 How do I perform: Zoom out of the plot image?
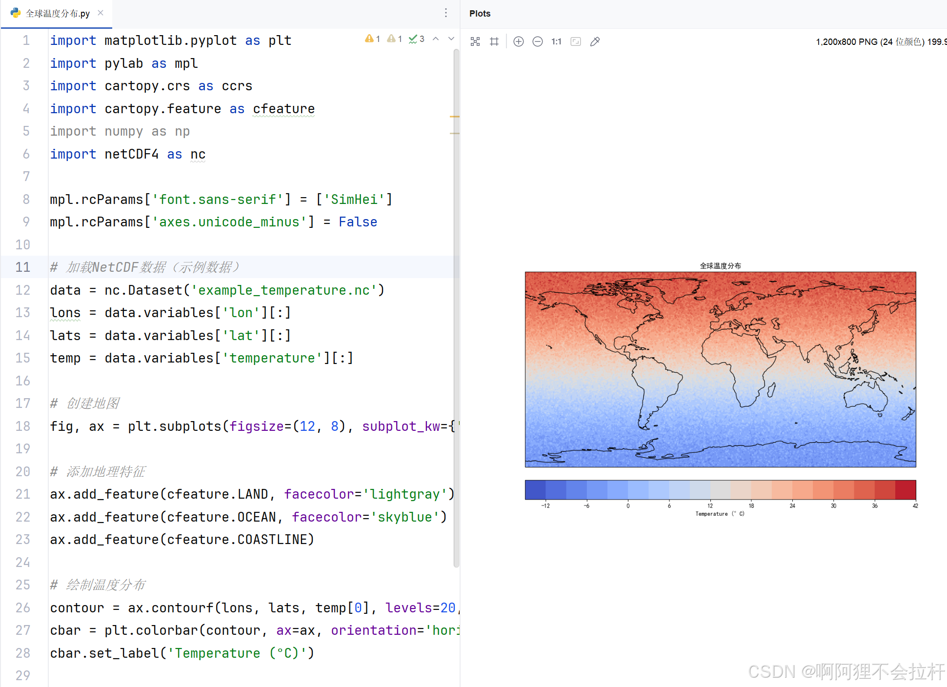(x=537, y=41)
